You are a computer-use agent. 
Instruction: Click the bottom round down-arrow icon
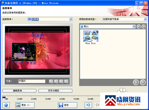click(x=136, y=82)
